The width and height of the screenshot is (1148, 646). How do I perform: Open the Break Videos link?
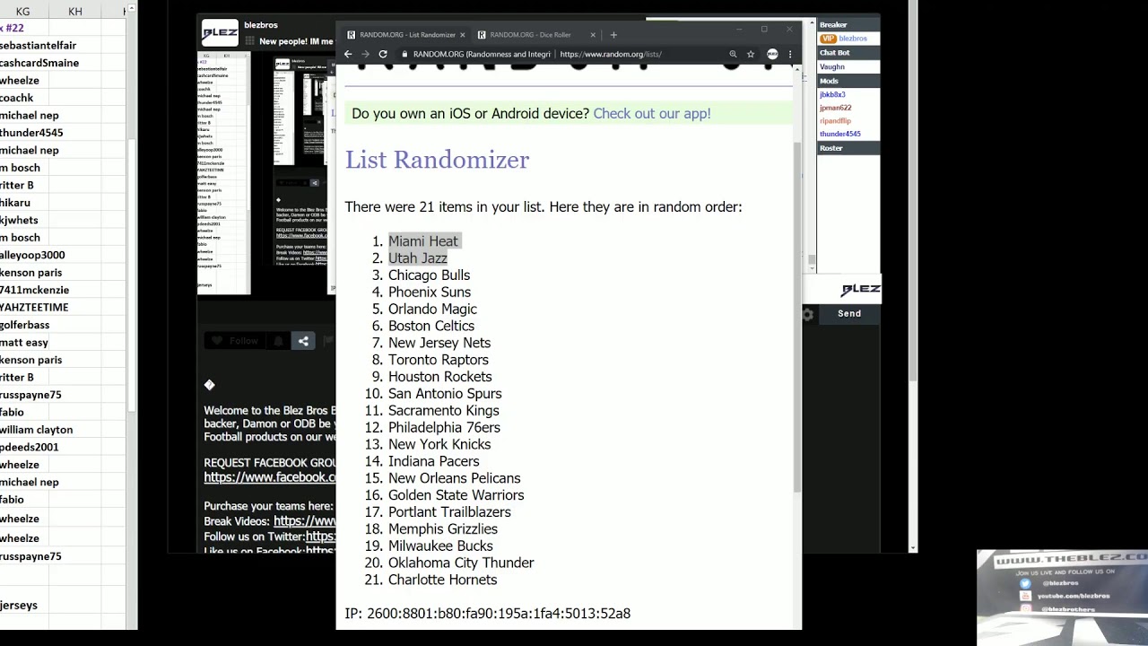point(305,521)
